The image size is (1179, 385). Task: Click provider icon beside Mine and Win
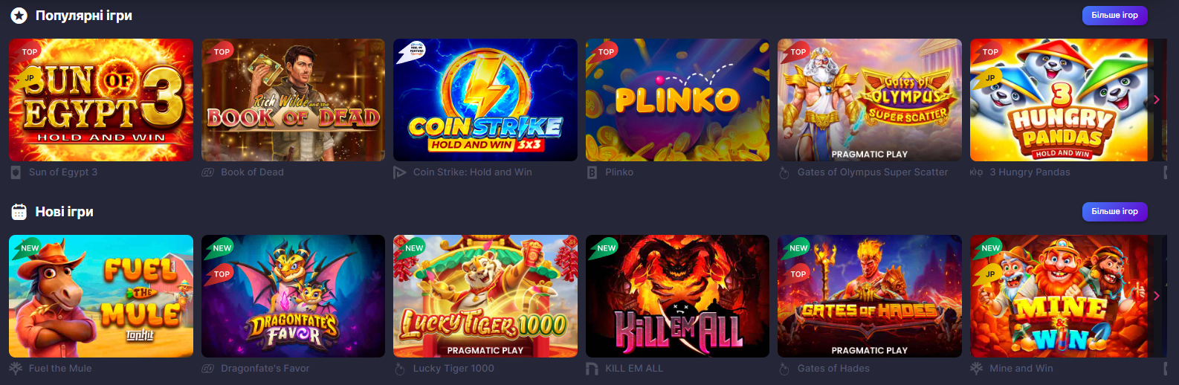point(976,369)
